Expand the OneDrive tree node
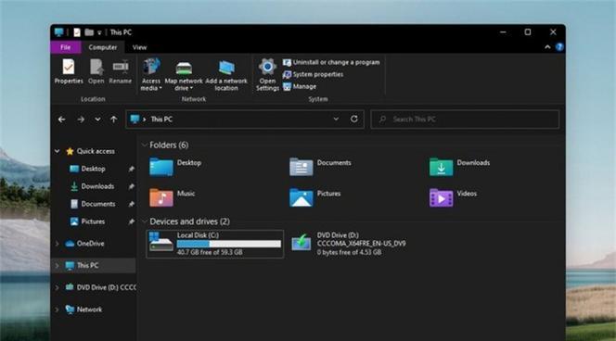The height and width of the screenshot is (341, 616). pyautogui.click(x=58, y=244)
